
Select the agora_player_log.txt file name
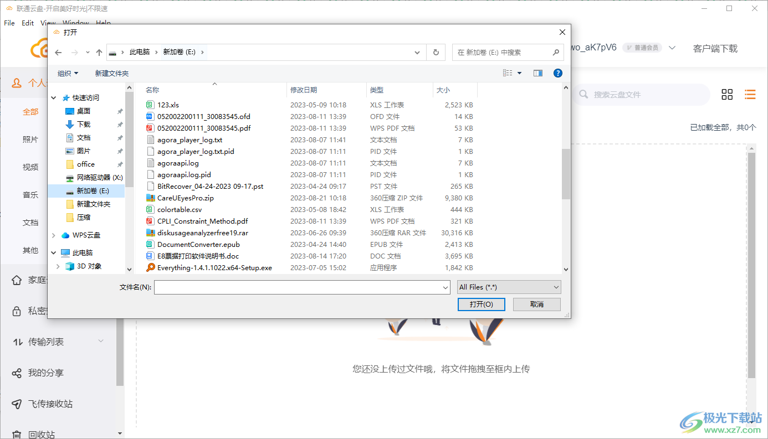click(x=190, y=140)
